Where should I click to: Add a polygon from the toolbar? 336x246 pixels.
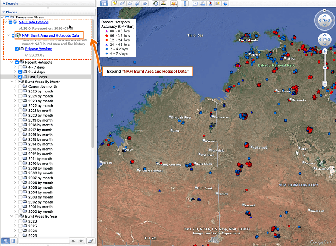pos(122,3)
